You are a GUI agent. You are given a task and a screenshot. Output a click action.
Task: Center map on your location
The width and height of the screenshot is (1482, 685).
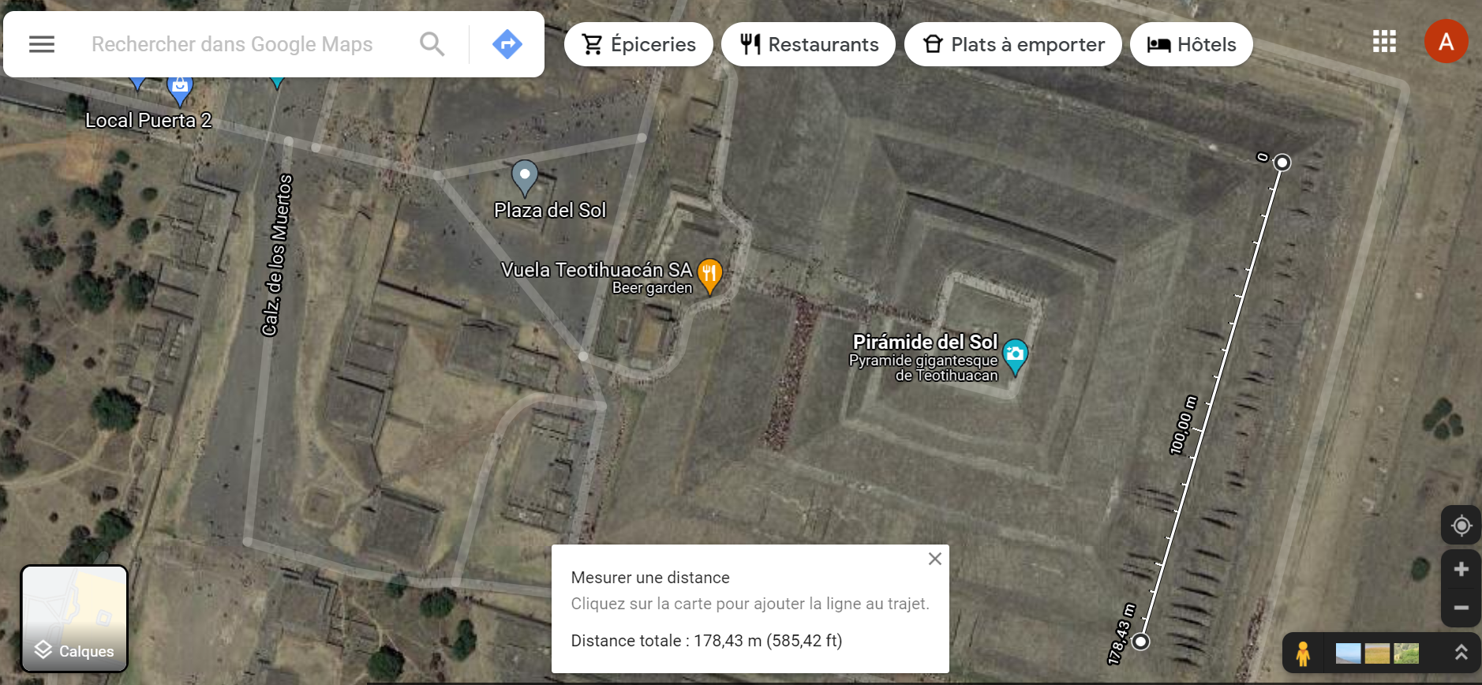point(1461,526)
